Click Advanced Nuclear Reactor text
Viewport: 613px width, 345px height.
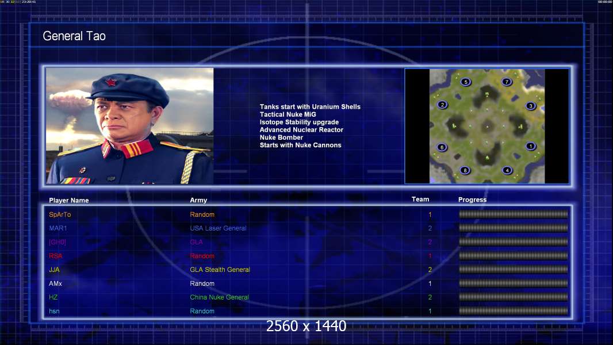[x=301, y=130]
